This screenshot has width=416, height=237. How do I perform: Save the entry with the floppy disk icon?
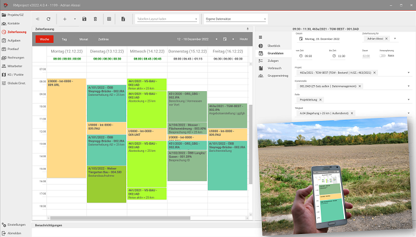pyautogui.click(x=84, y=19)
